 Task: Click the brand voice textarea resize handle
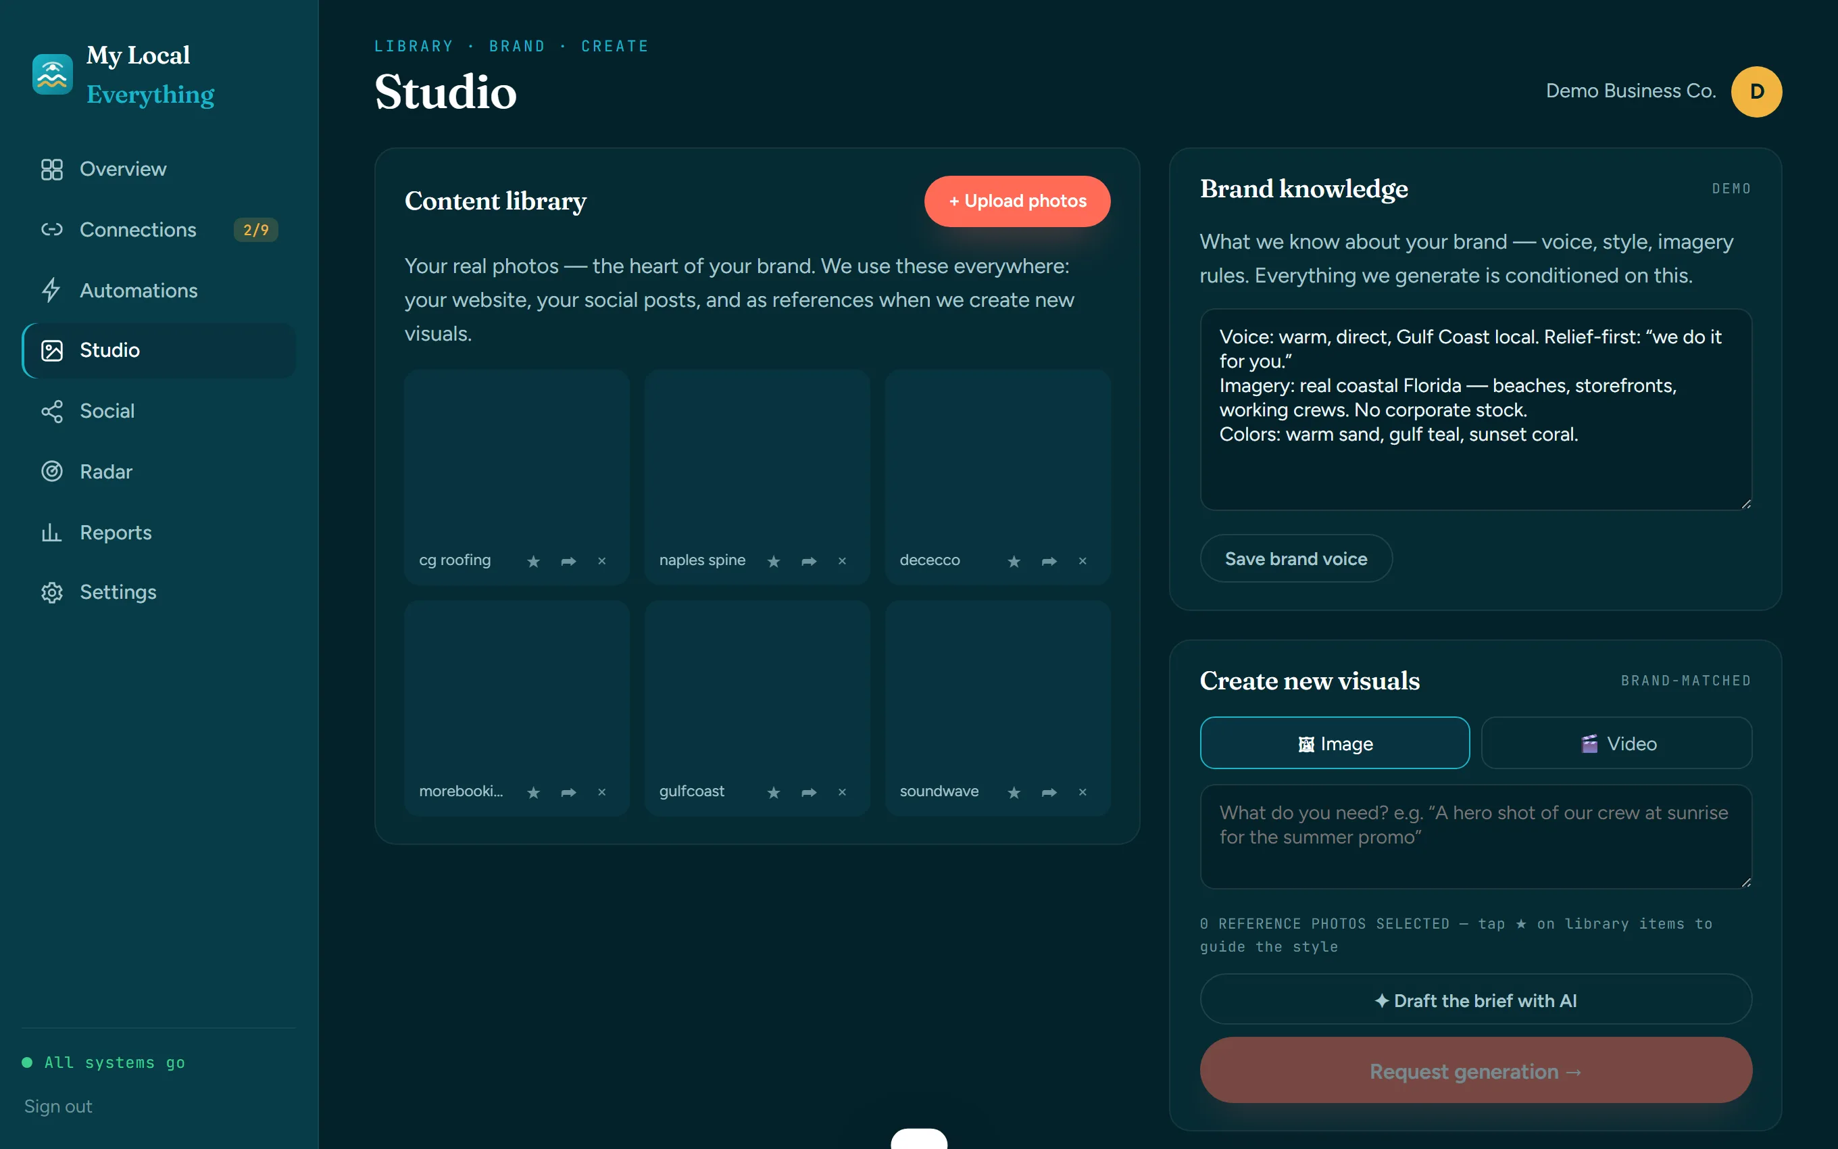pos(1746,504)
